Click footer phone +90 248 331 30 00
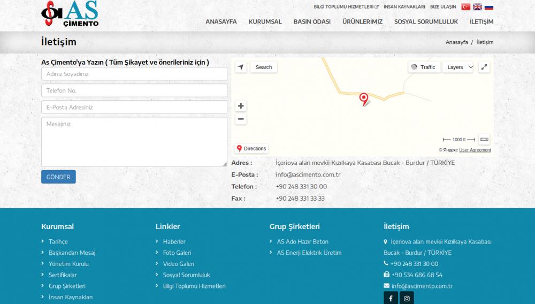 (414, 264)
